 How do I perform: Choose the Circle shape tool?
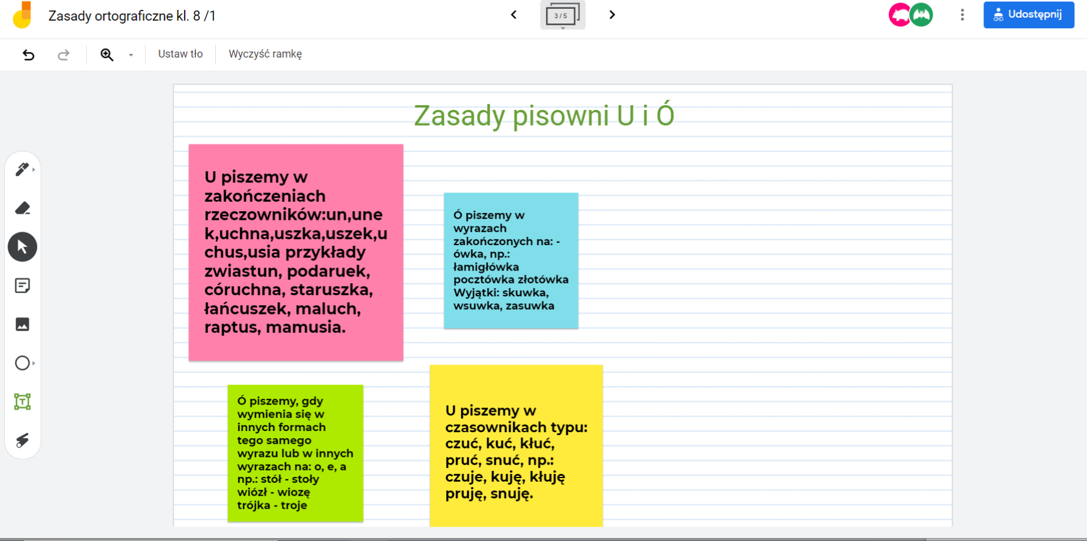pyautogui.click(x=22, y=363)
